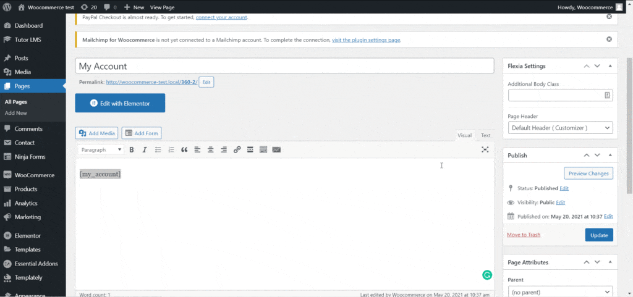Align text left
The image size is (633, 297).
click(197, 149)
